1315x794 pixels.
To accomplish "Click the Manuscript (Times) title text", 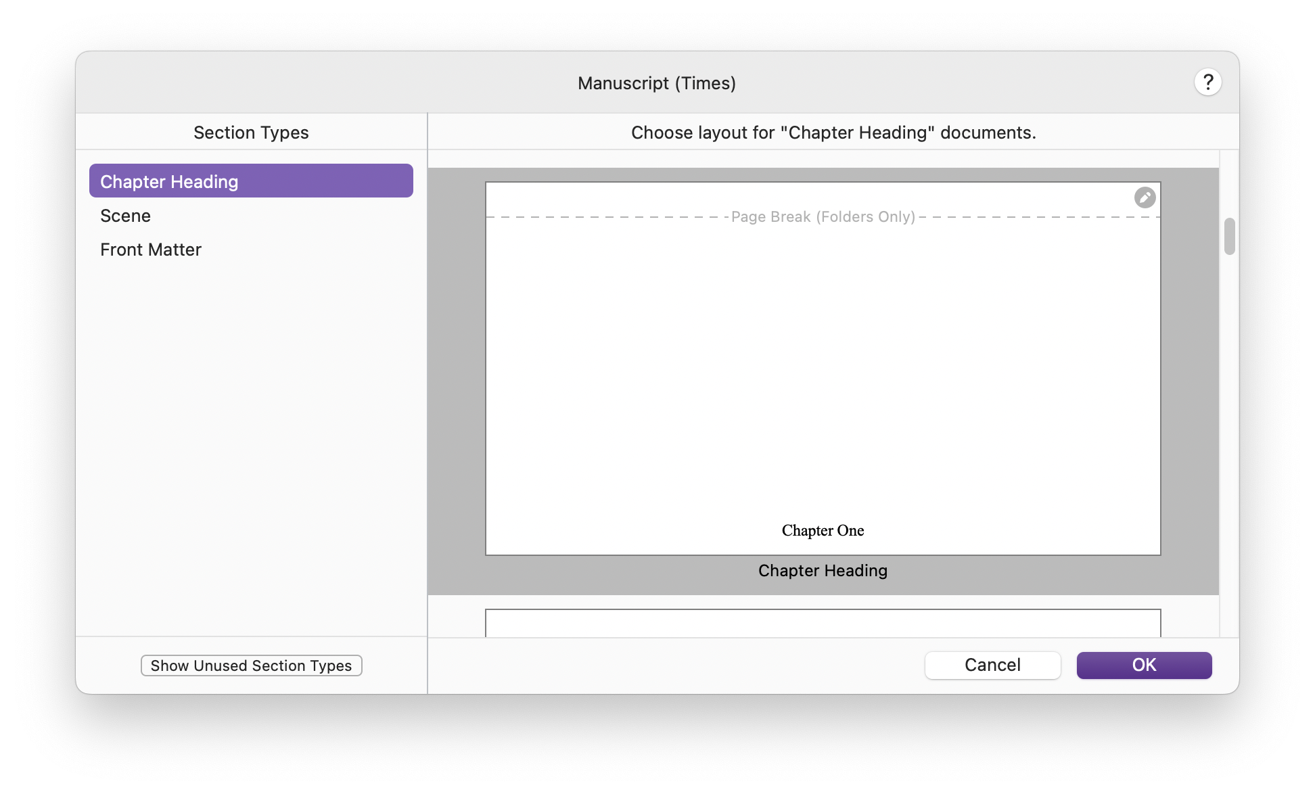I will point(656,83).
